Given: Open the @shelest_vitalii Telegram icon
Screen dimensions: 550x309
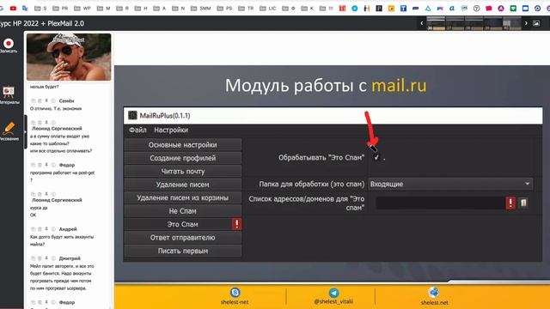Looking at the screenshot, I should coord(333,293).
